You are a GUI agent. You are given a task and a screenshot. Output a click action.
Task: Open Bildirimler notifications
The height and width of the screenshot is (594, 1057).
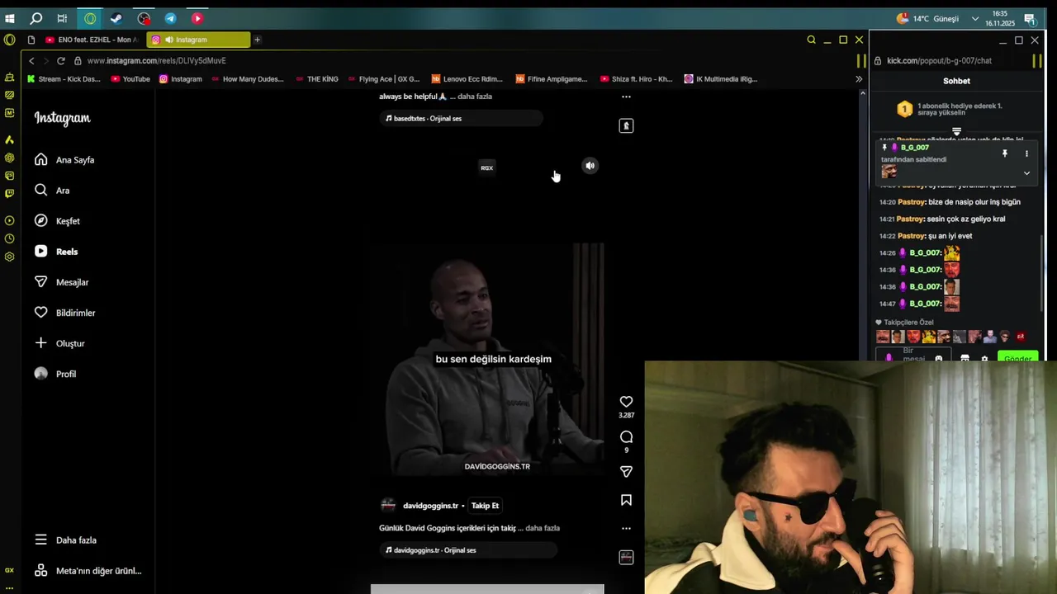point(64,313)
